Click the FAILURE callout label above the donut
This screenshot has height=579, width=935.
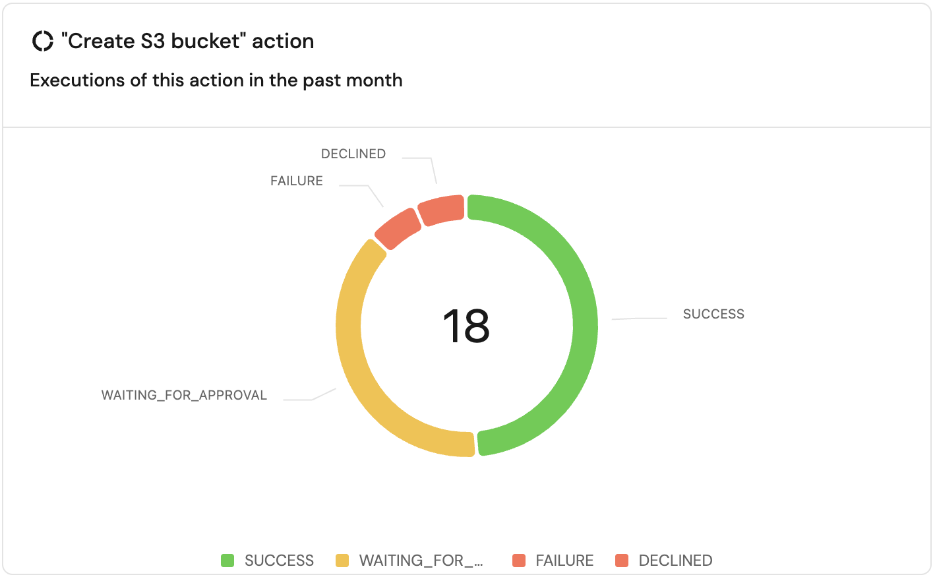coord(297,181)
